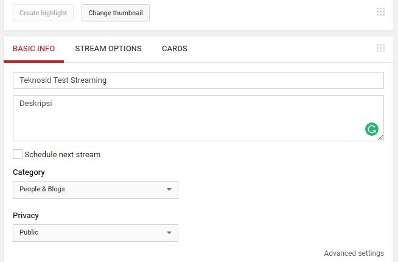
Task: Click the Privacy dropdown arrow icon
Action: tap(169, 233)
